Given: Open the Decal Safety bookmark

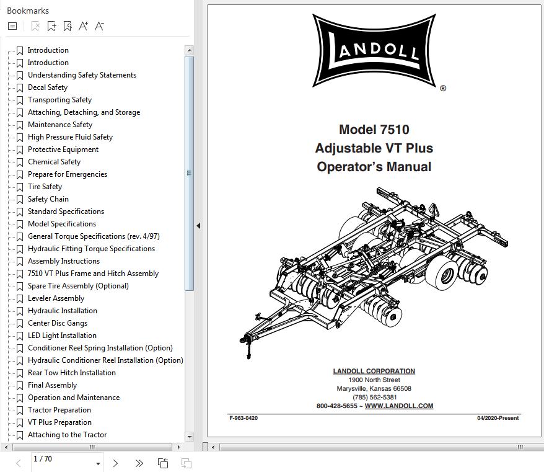Looking at the screenshot, I should 48,87.
